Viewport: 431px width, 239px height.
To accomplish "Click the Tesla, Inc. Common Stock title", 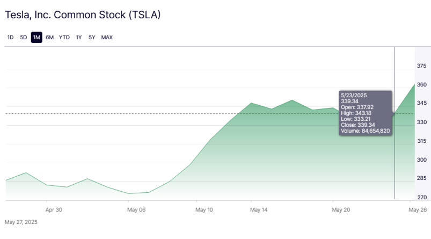I will coord(83,16).
